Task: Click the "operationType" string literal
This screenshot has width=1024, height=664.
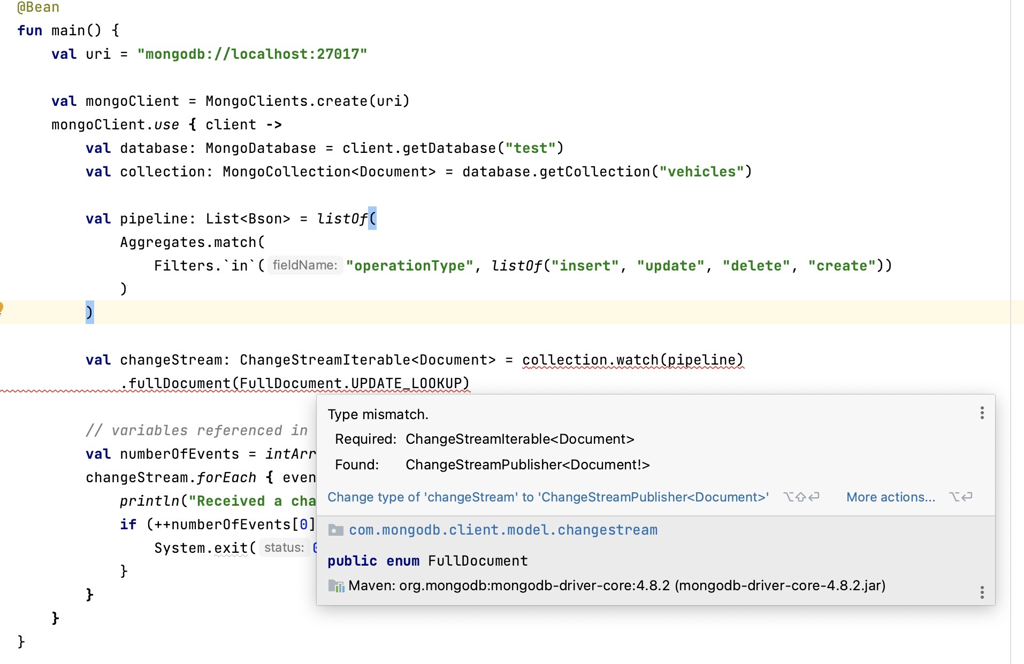Action: click(x=409, y=266)
